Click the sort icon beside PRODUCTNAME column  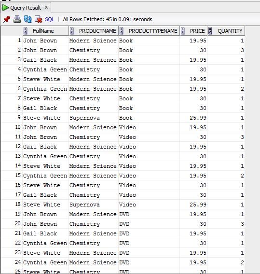(72, 31)
